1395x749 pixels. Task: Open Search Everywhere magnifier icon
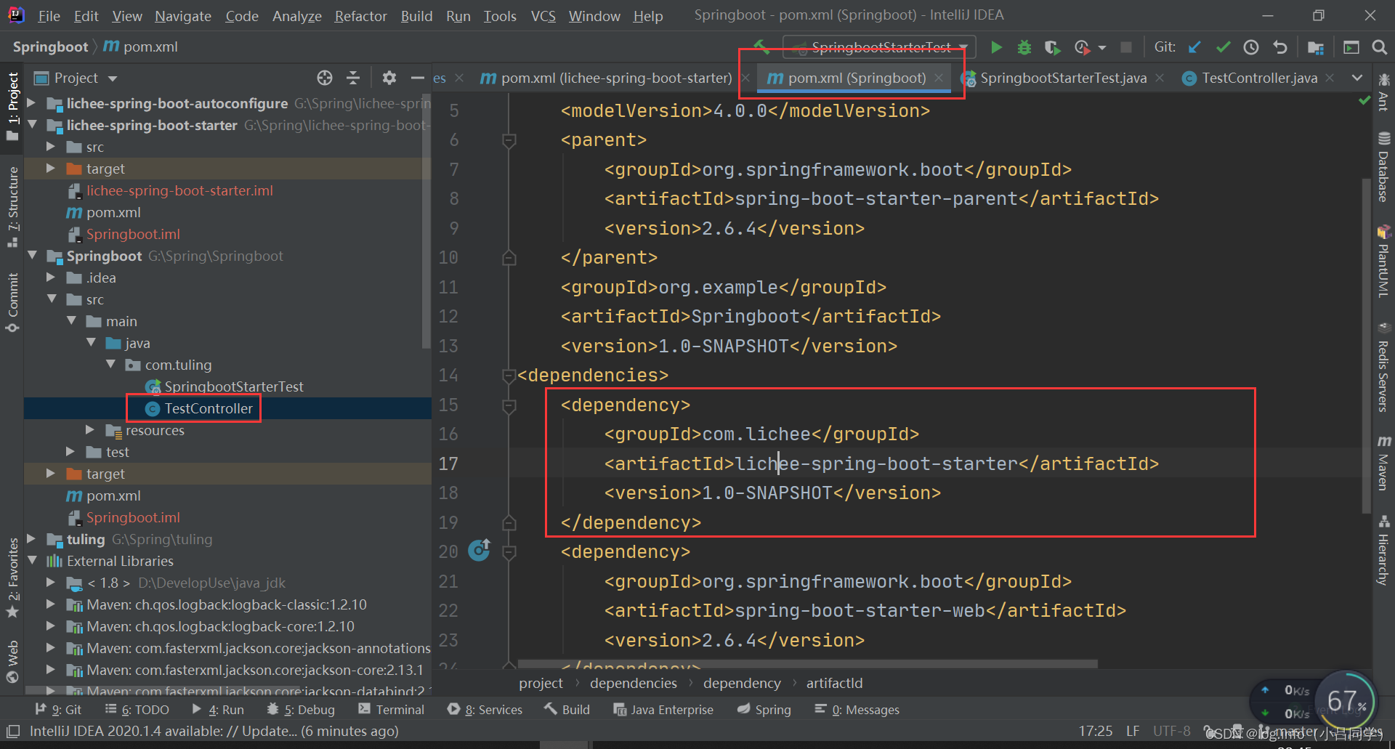pos(1379,47)
